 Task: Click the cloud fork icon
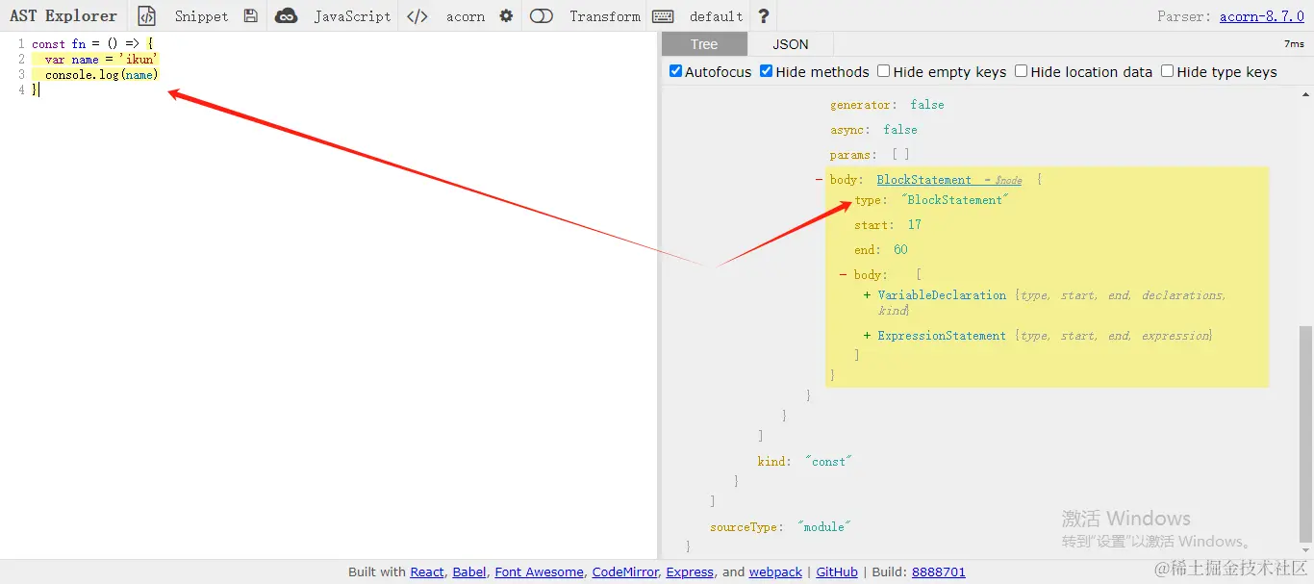point(286,16)
